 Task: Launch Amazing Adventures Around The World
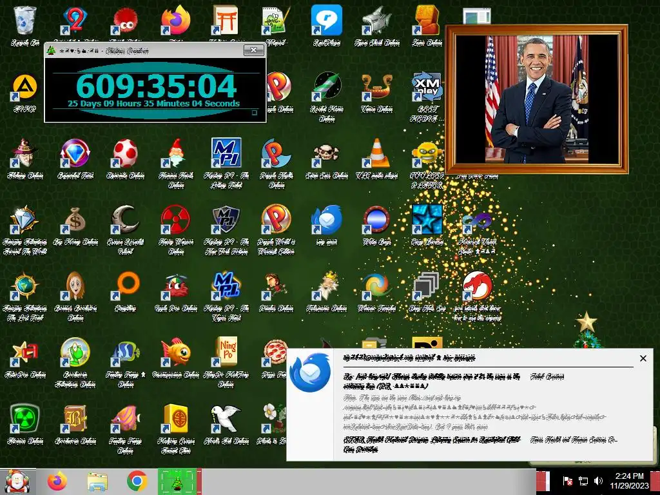25,220
